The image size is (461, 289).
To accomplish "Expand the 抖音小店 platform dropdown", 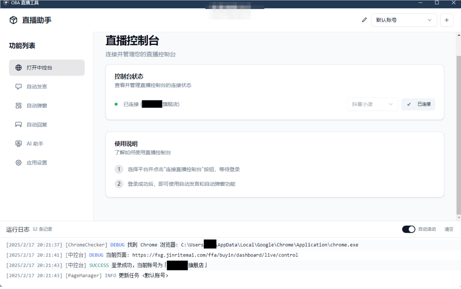I will click(x=372, y=104).
